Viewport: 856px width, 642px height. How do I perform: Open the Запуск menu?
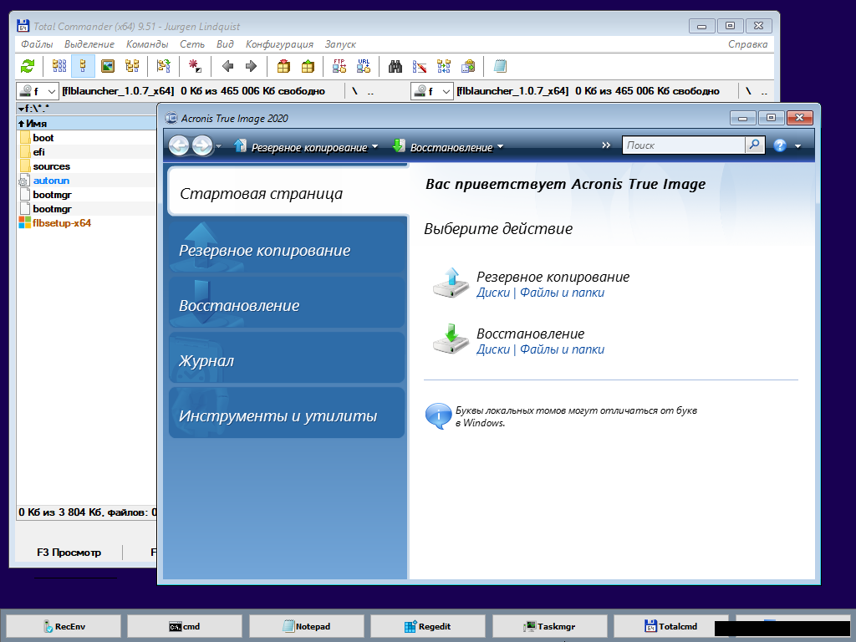point(340,44)
